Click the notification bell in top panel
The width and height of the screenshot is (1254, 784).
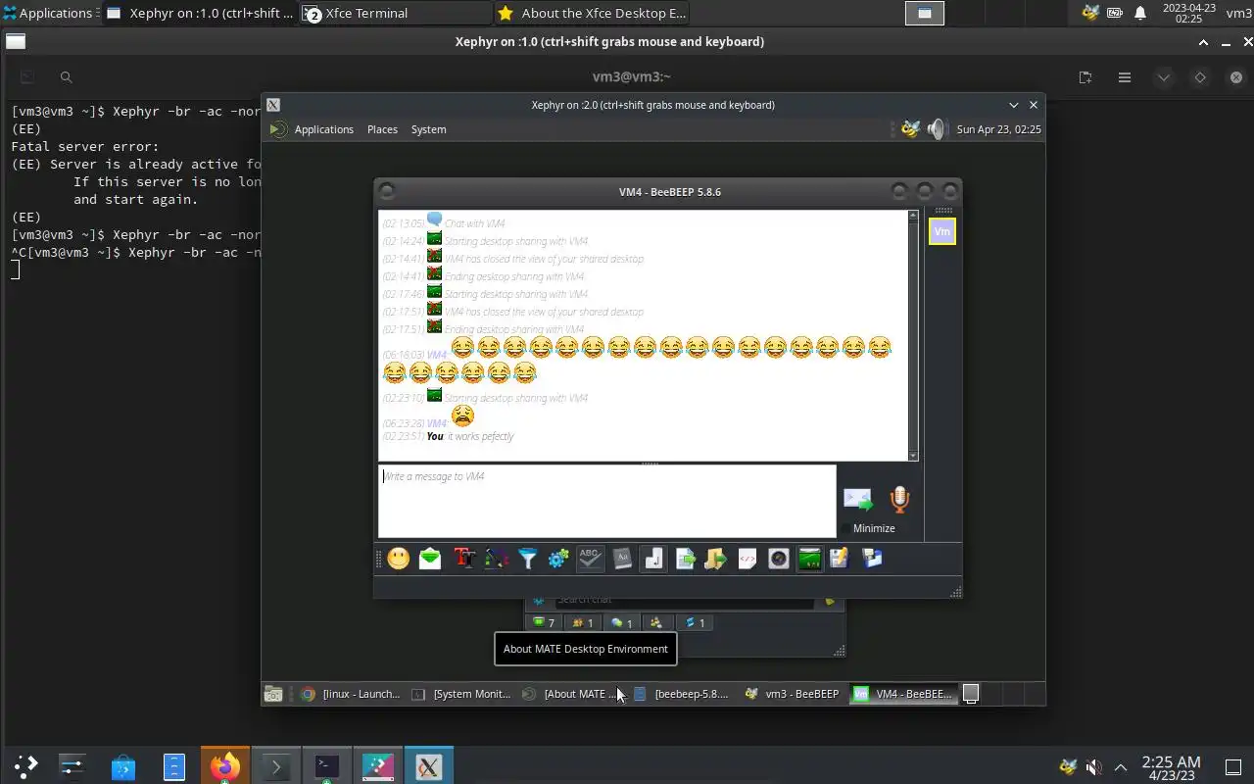coord(1140,13)
